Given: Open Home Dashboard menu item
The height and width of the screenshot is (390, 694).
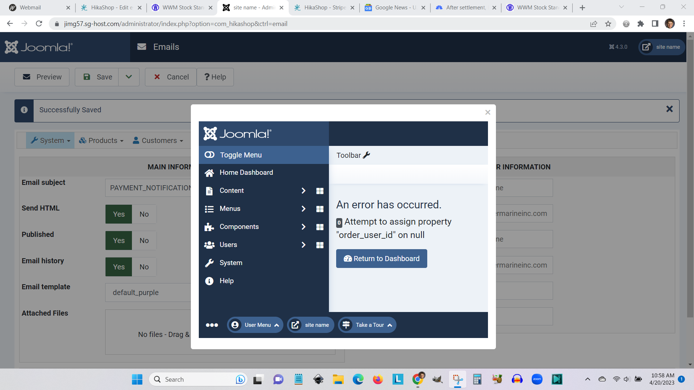Looking at the screenshot, I should (246, 173).
